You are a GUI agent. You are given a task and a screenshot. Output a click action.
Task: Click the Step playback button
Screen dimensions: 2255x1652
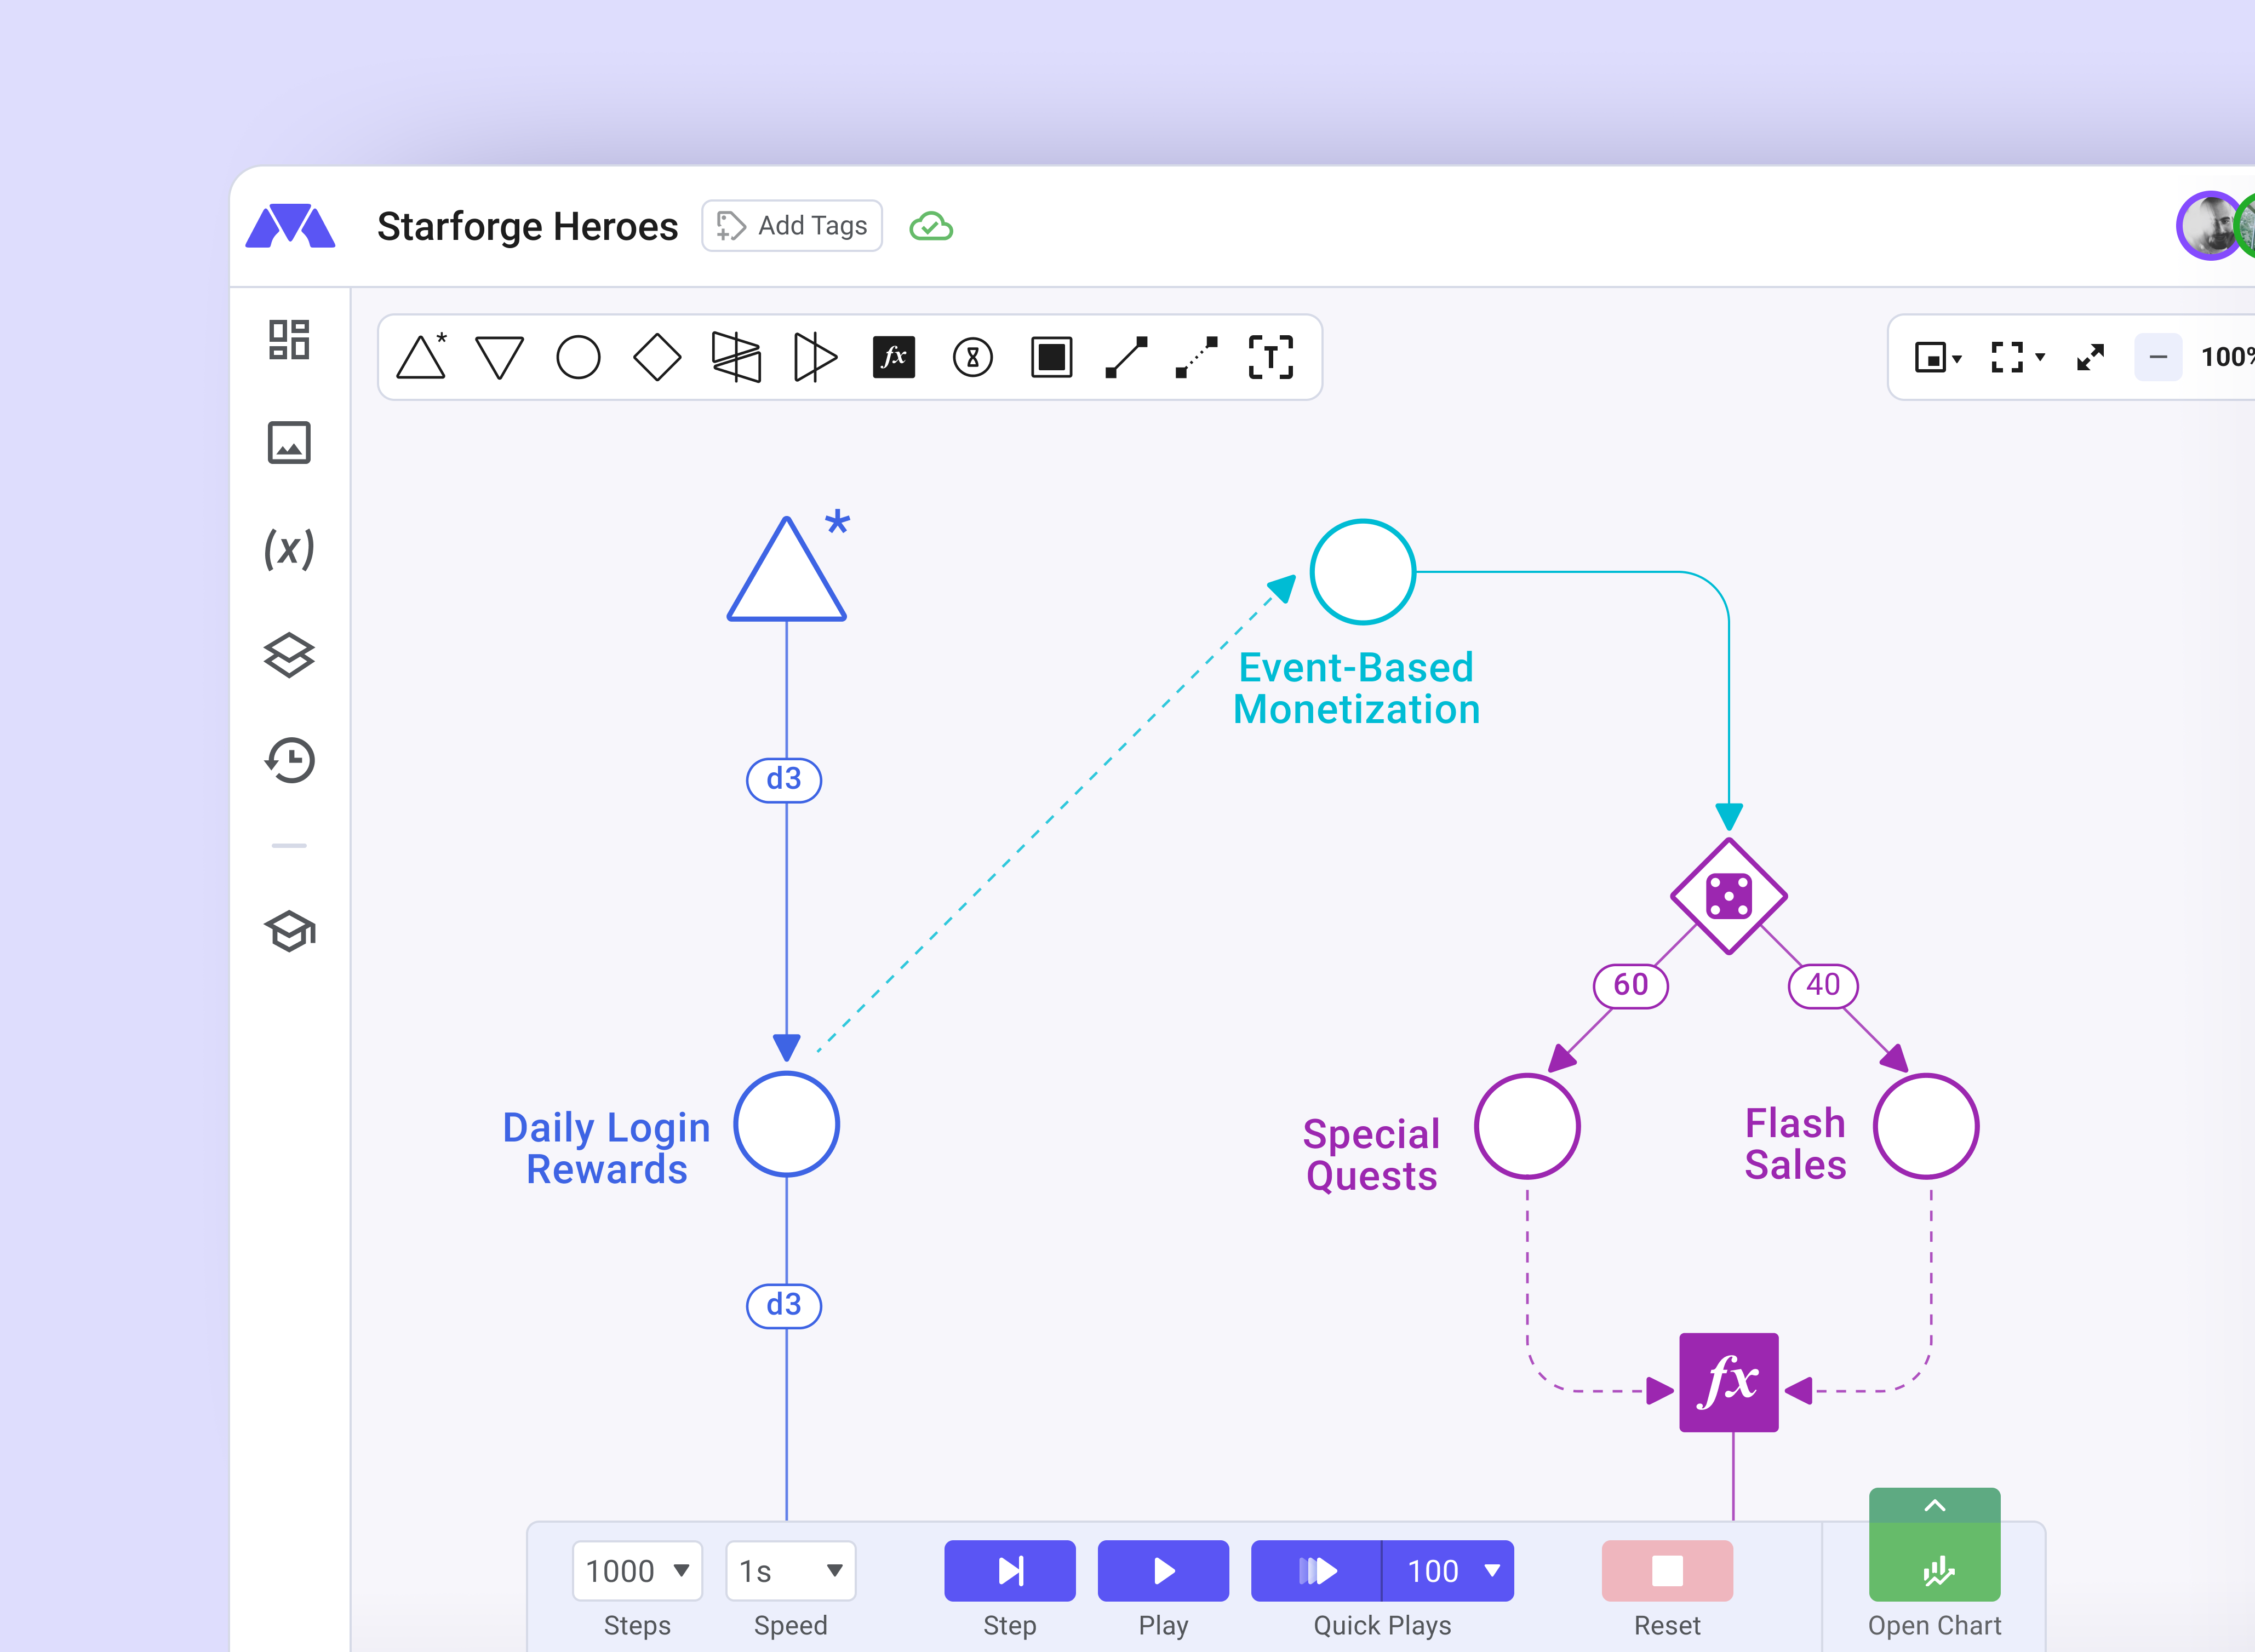pyautogui.click(x=1010, y=1571)
